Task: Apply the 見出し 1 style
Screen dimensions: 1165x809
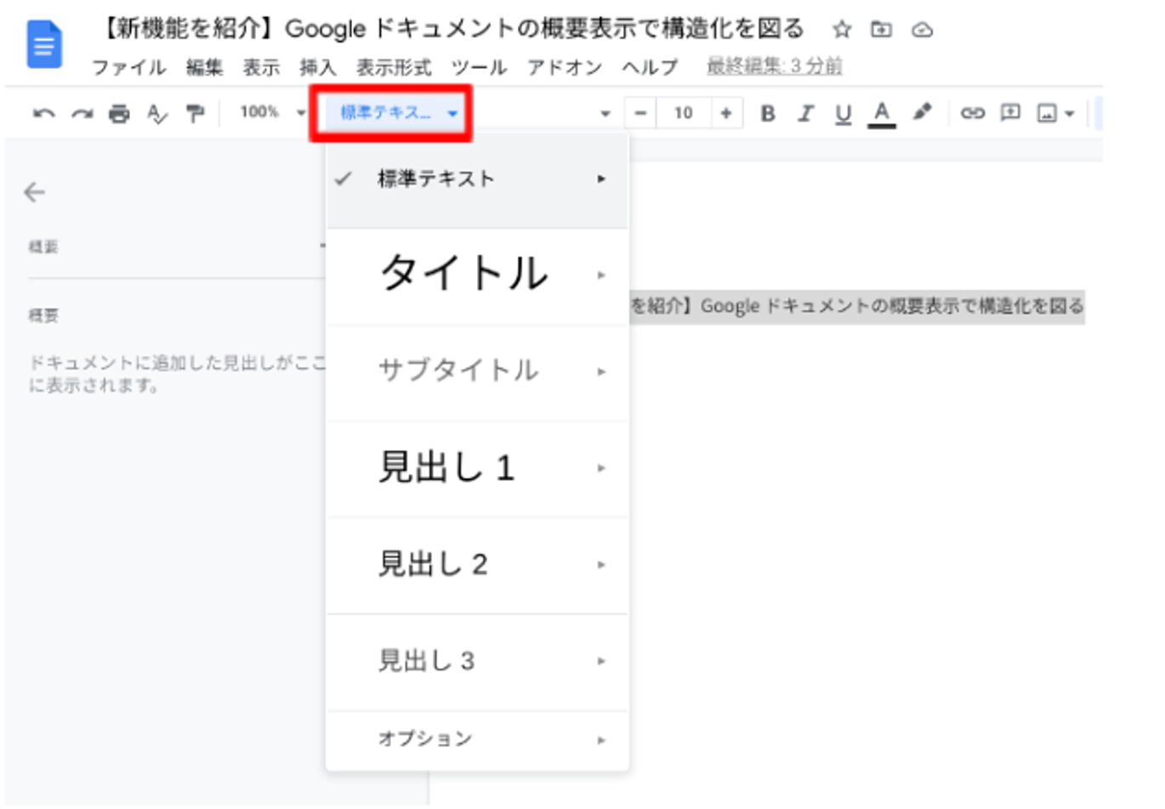Action: 477,468
